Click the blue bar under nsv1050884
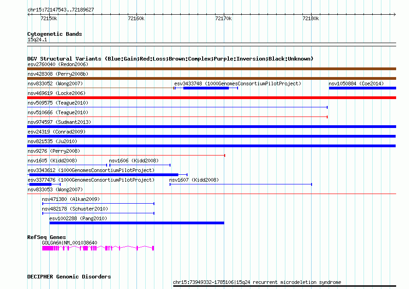This screenshot has width=409, height=289. coord(363,88)
